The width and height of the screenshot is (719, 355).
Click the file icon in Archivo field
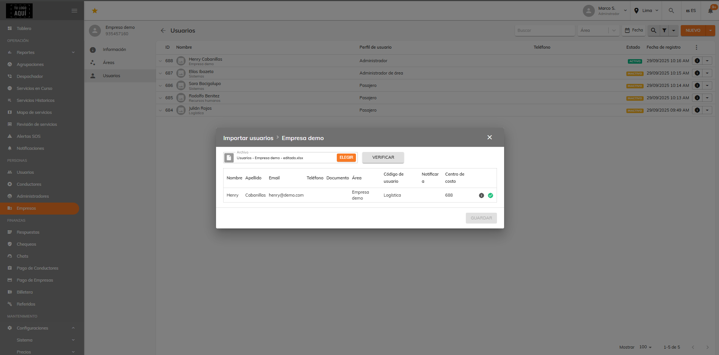229,158
